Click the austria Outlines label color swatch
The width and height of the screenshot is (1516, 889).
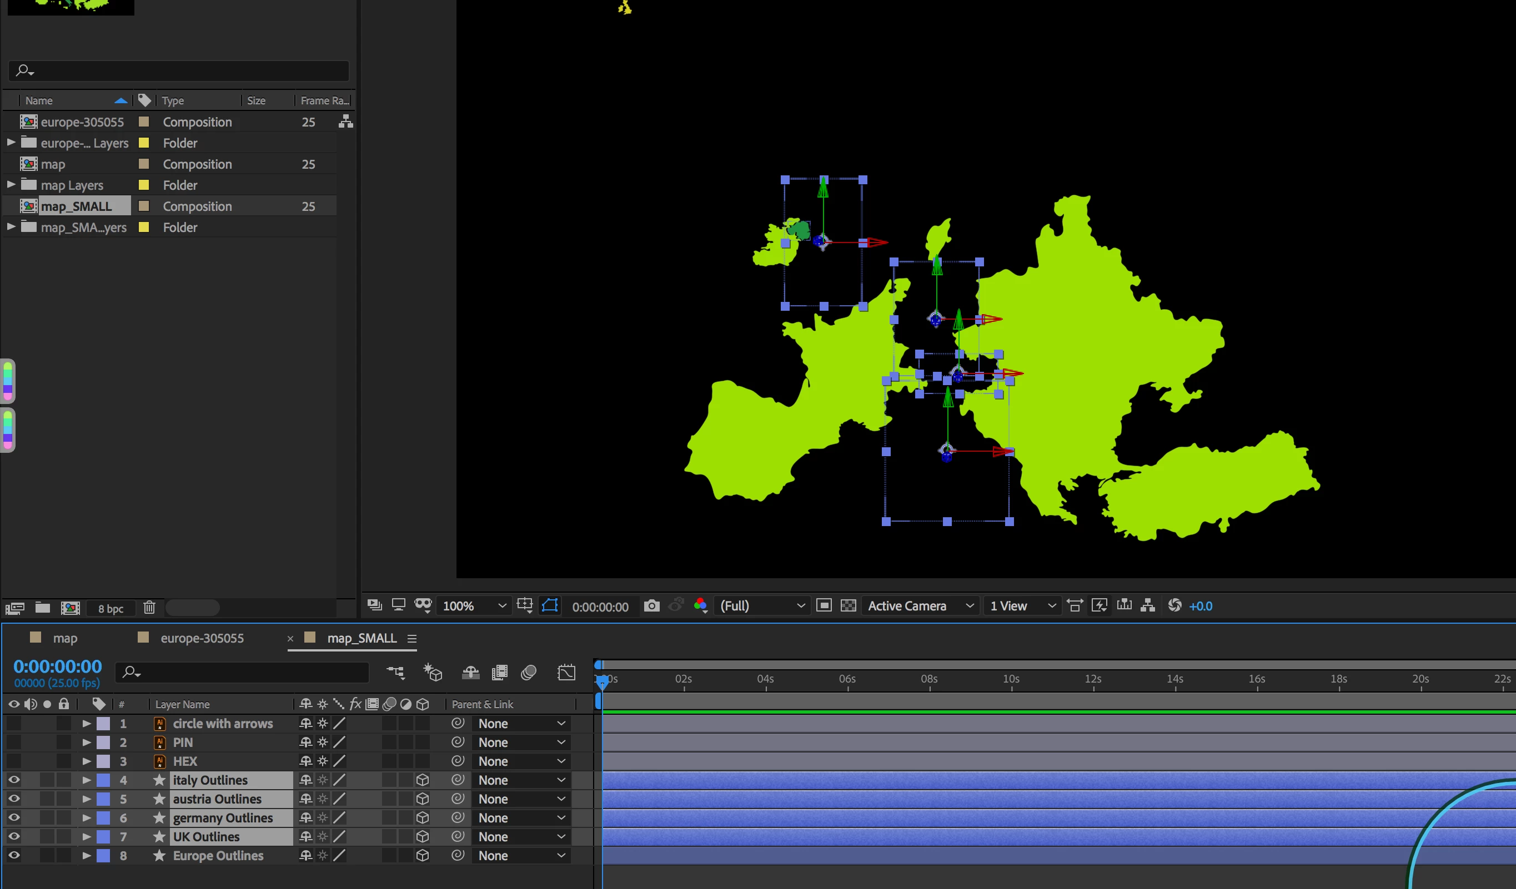103,800
